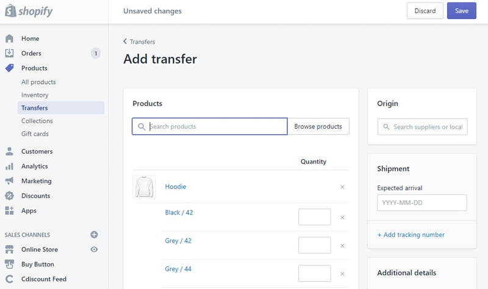Open the Hoodie product link
The image size is (488, 289).
click(x=176, y=187)
